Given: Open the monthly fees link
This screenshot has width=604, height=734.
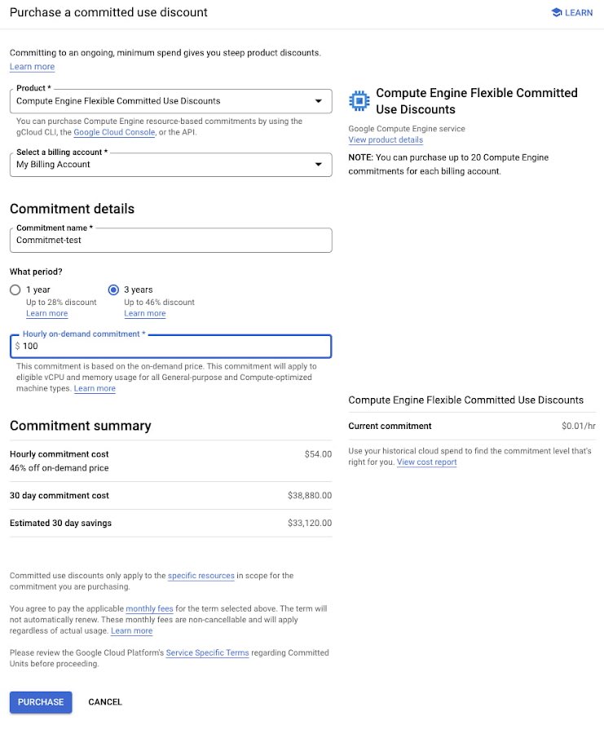Looking at the screenshot, I should 149,608.
